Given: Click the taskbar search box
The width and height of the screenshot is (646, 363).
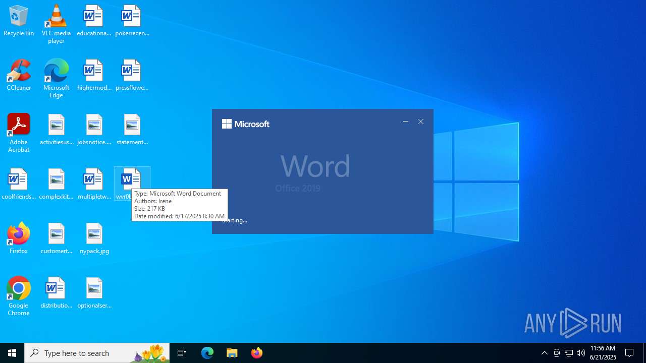Looking at the screenshot, I should point(97,353).
